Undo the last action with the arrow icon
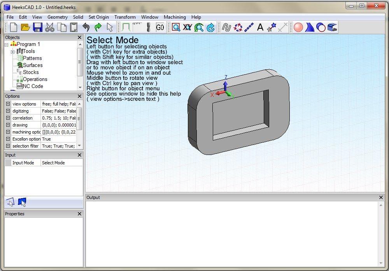Image resolution: width=389 pixels, height=271 pixels. pyautogui.click(x=86, y=27)
